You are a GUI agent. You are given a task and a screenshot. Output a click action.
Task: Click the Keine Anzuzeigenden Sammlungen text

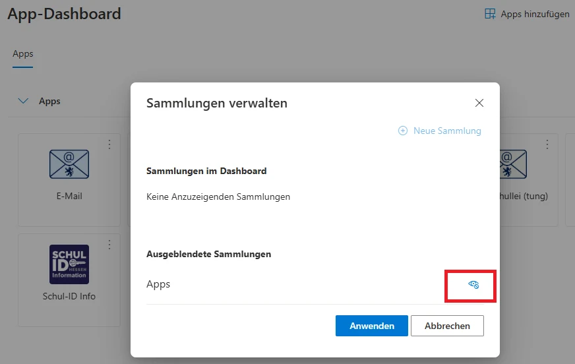218,197
